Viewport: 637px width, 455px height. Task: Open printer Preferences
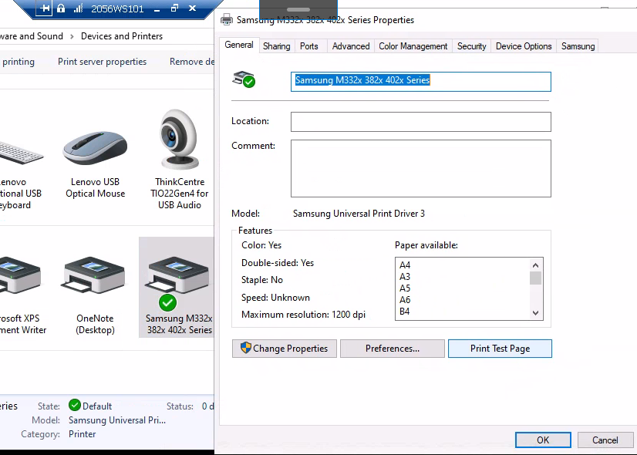(x=392, y=349)
